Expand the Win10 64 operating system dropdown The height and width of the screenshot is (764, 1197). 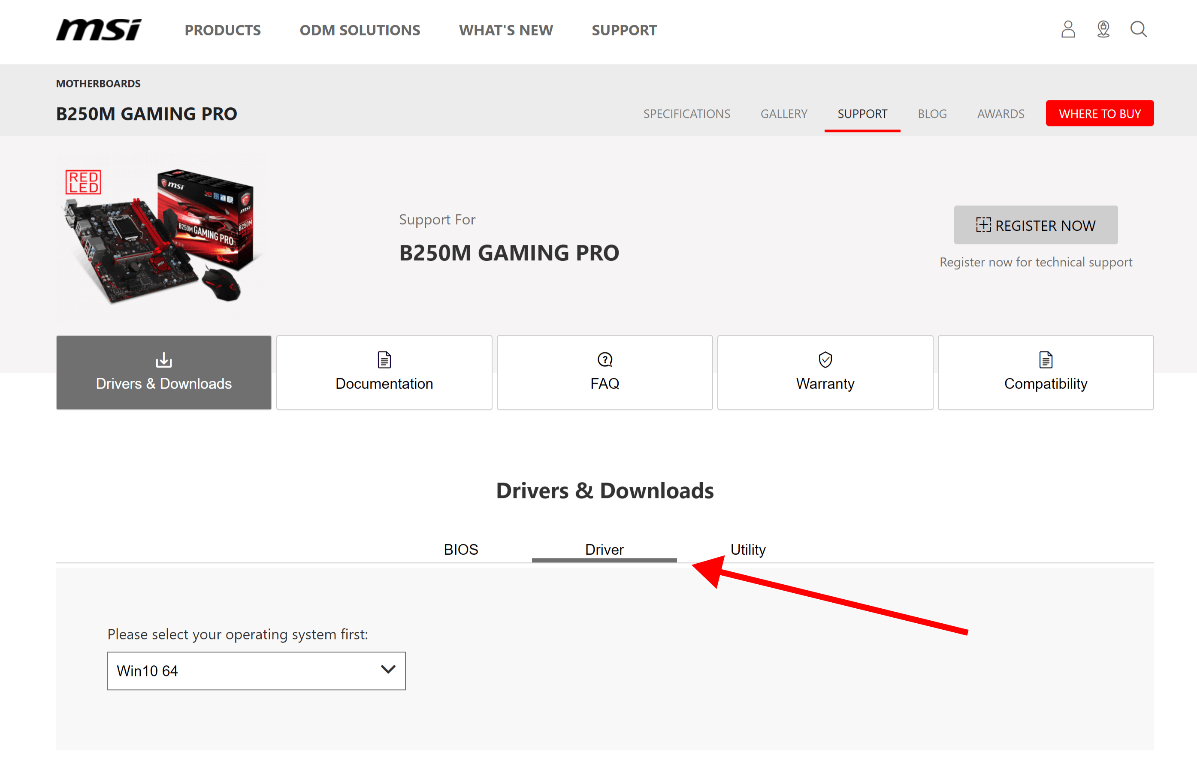pyautogui.click(x=256, y=670)
